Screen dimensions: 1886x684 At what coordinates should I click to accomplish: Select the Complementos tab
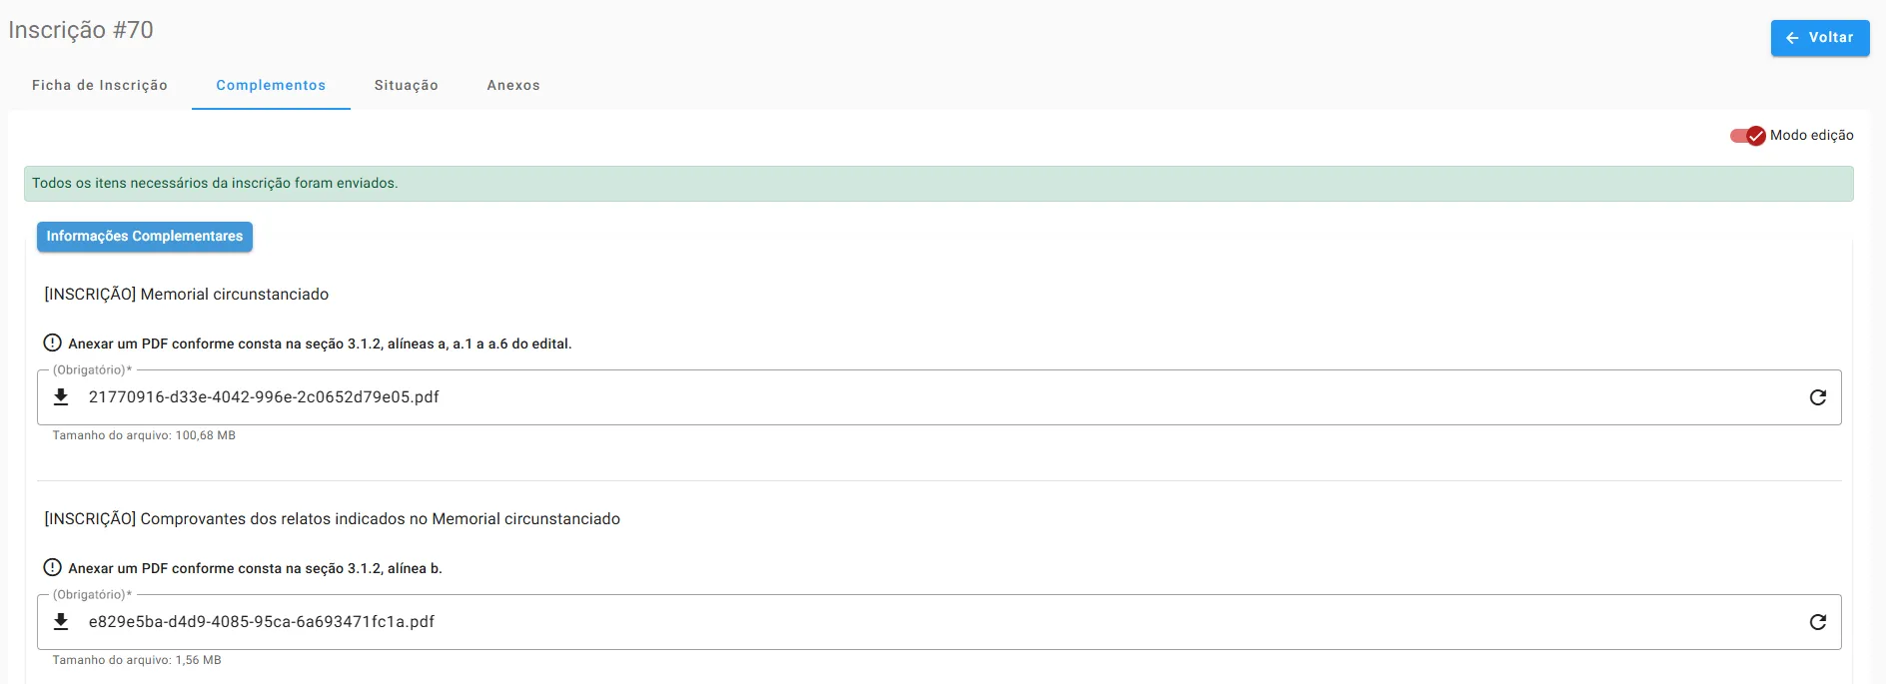click(271, 86)
